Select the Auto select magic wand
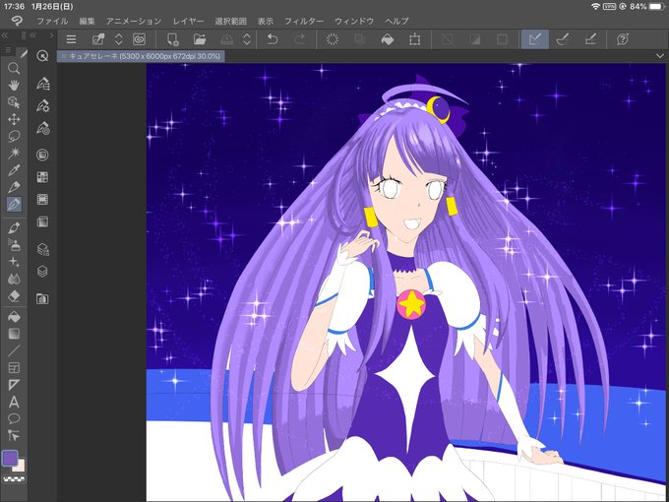Image resolution: width=669 pixels, height=502 pixels. pyautogui.click(x=14, y=153)
